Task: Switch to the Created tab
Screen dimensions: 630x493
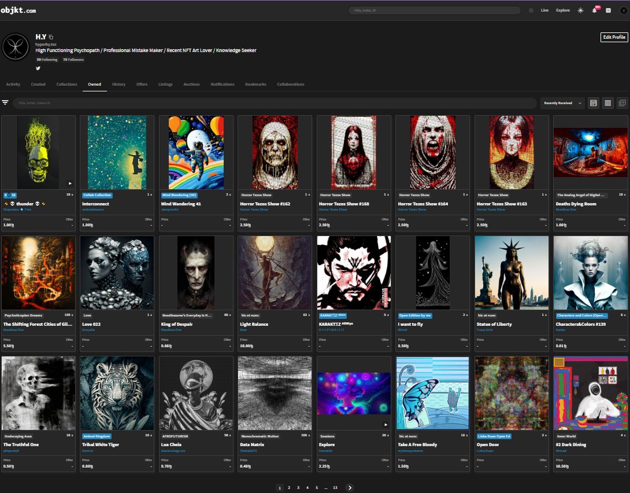Action: (x=38, y=84)
